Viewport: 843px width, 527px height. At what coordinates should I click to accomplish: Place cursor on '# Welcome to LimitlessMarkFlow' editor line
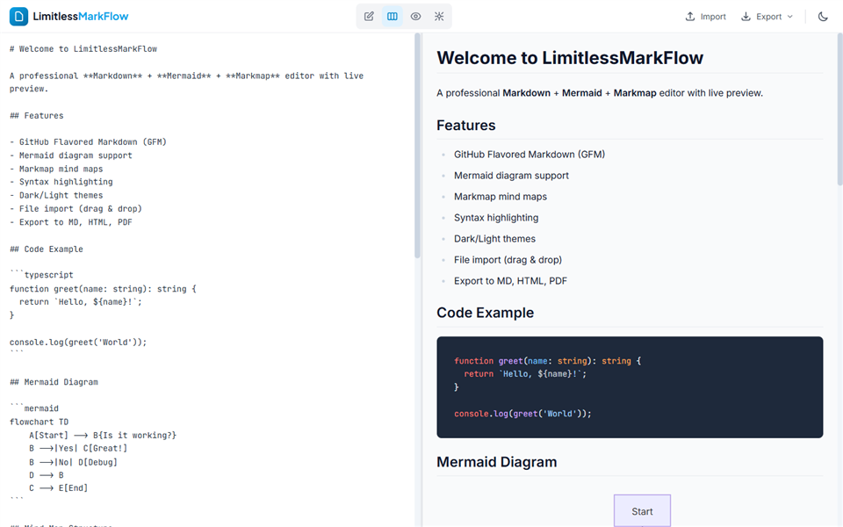(x=83, y=49)
